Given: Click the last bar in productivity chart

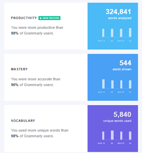Looking at the screenshot, I should coord(130,32).
